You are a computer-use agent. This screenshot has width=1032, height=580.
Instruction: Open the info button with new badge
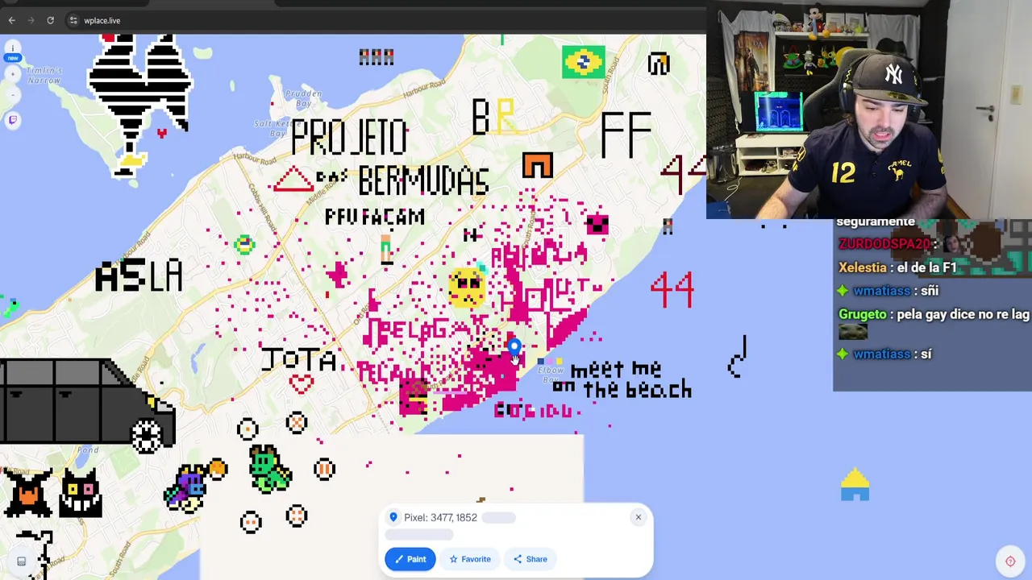coord(13,52)
